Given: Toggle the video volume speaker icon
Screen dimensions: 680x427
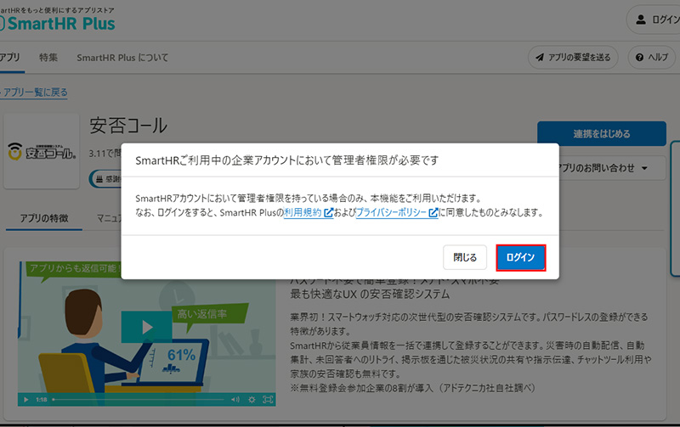Looking at the screenshot, I should tap(235, 400).
